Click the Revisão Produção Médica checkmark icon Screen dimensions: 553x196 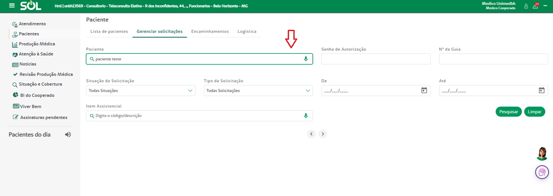click(16, 74)
